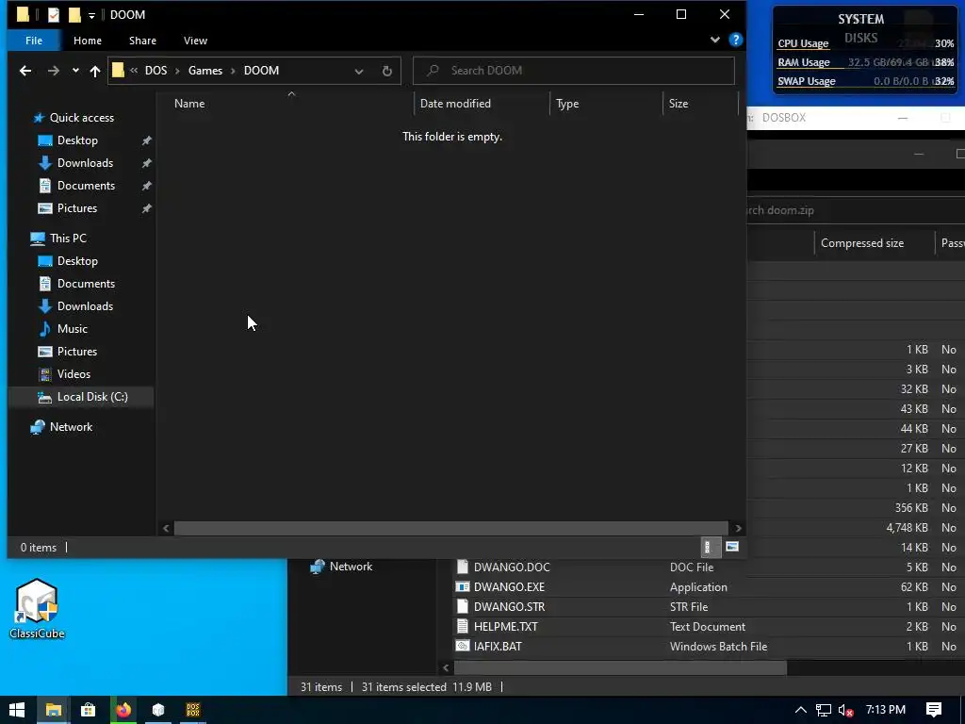Select This PC in navigation pane
Viewport: 965px width, 724px height.
[x=68, y=239]
